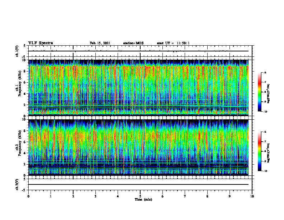Click ch.2 frequency tick label '4'
Image resolution: width=284 pixels, height=220 pixels.
(25, 153)
